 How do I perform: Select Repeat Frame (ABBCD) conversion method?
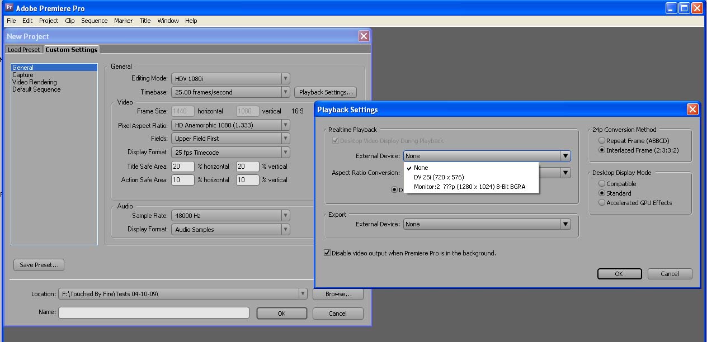(602, 141)
